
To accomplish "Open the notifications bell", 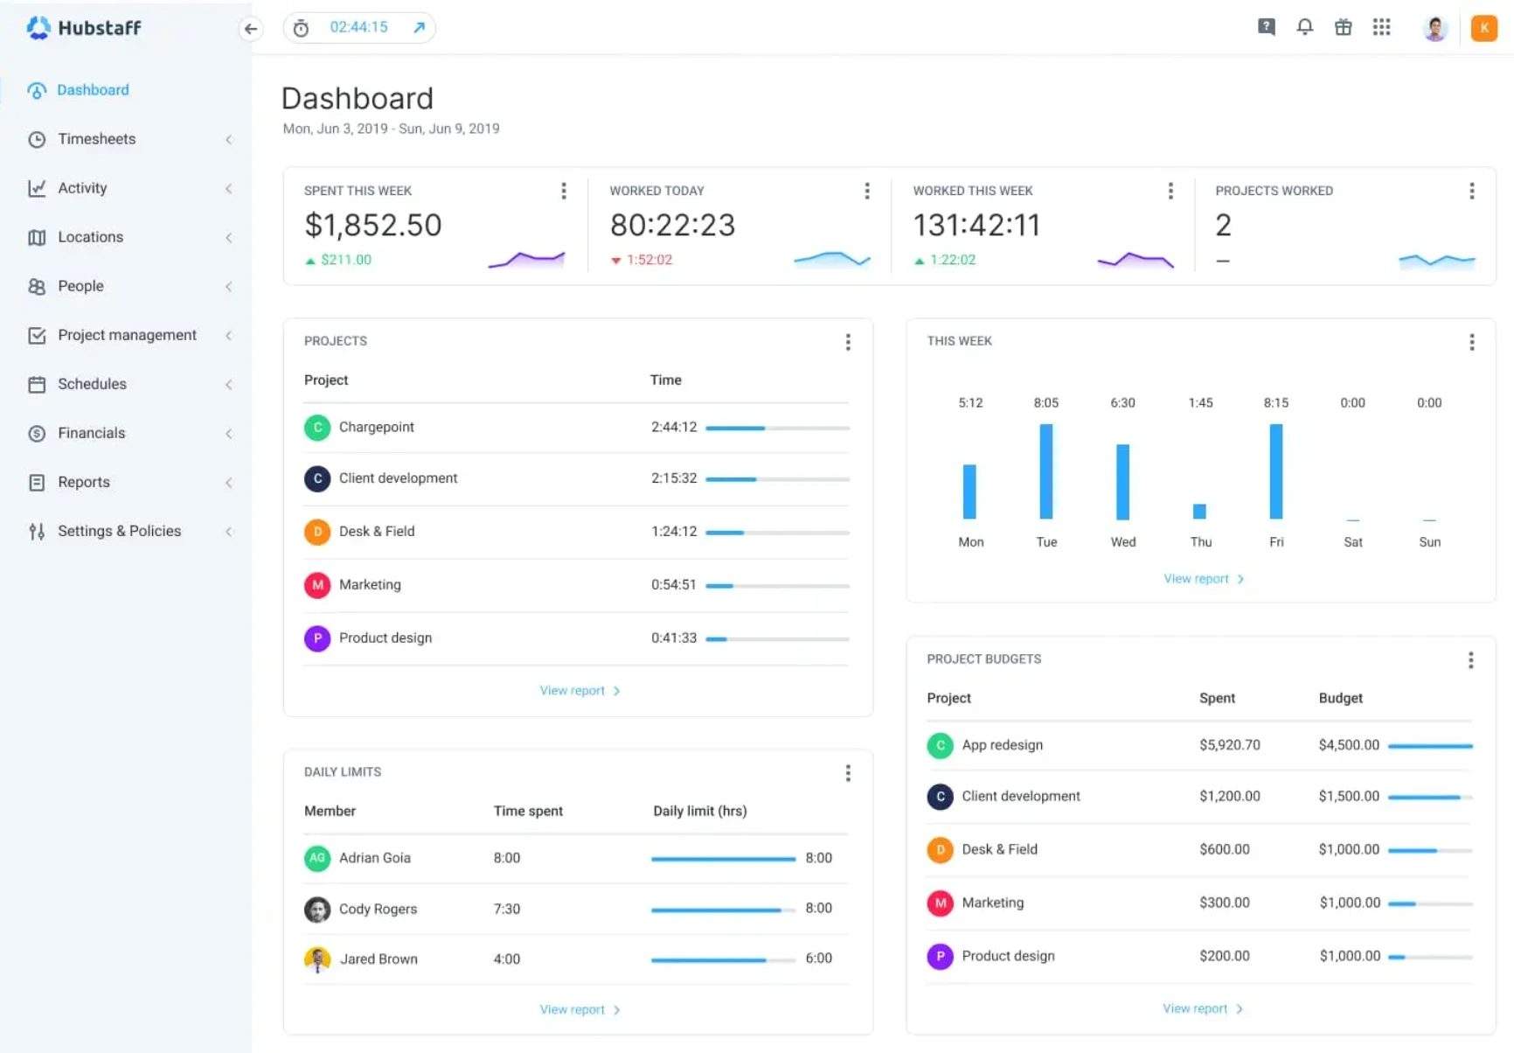I will coord(1304,27).
